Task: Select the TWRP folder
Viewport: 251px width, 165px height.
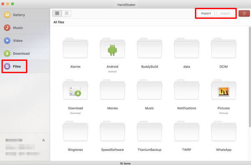Action: 187,131
